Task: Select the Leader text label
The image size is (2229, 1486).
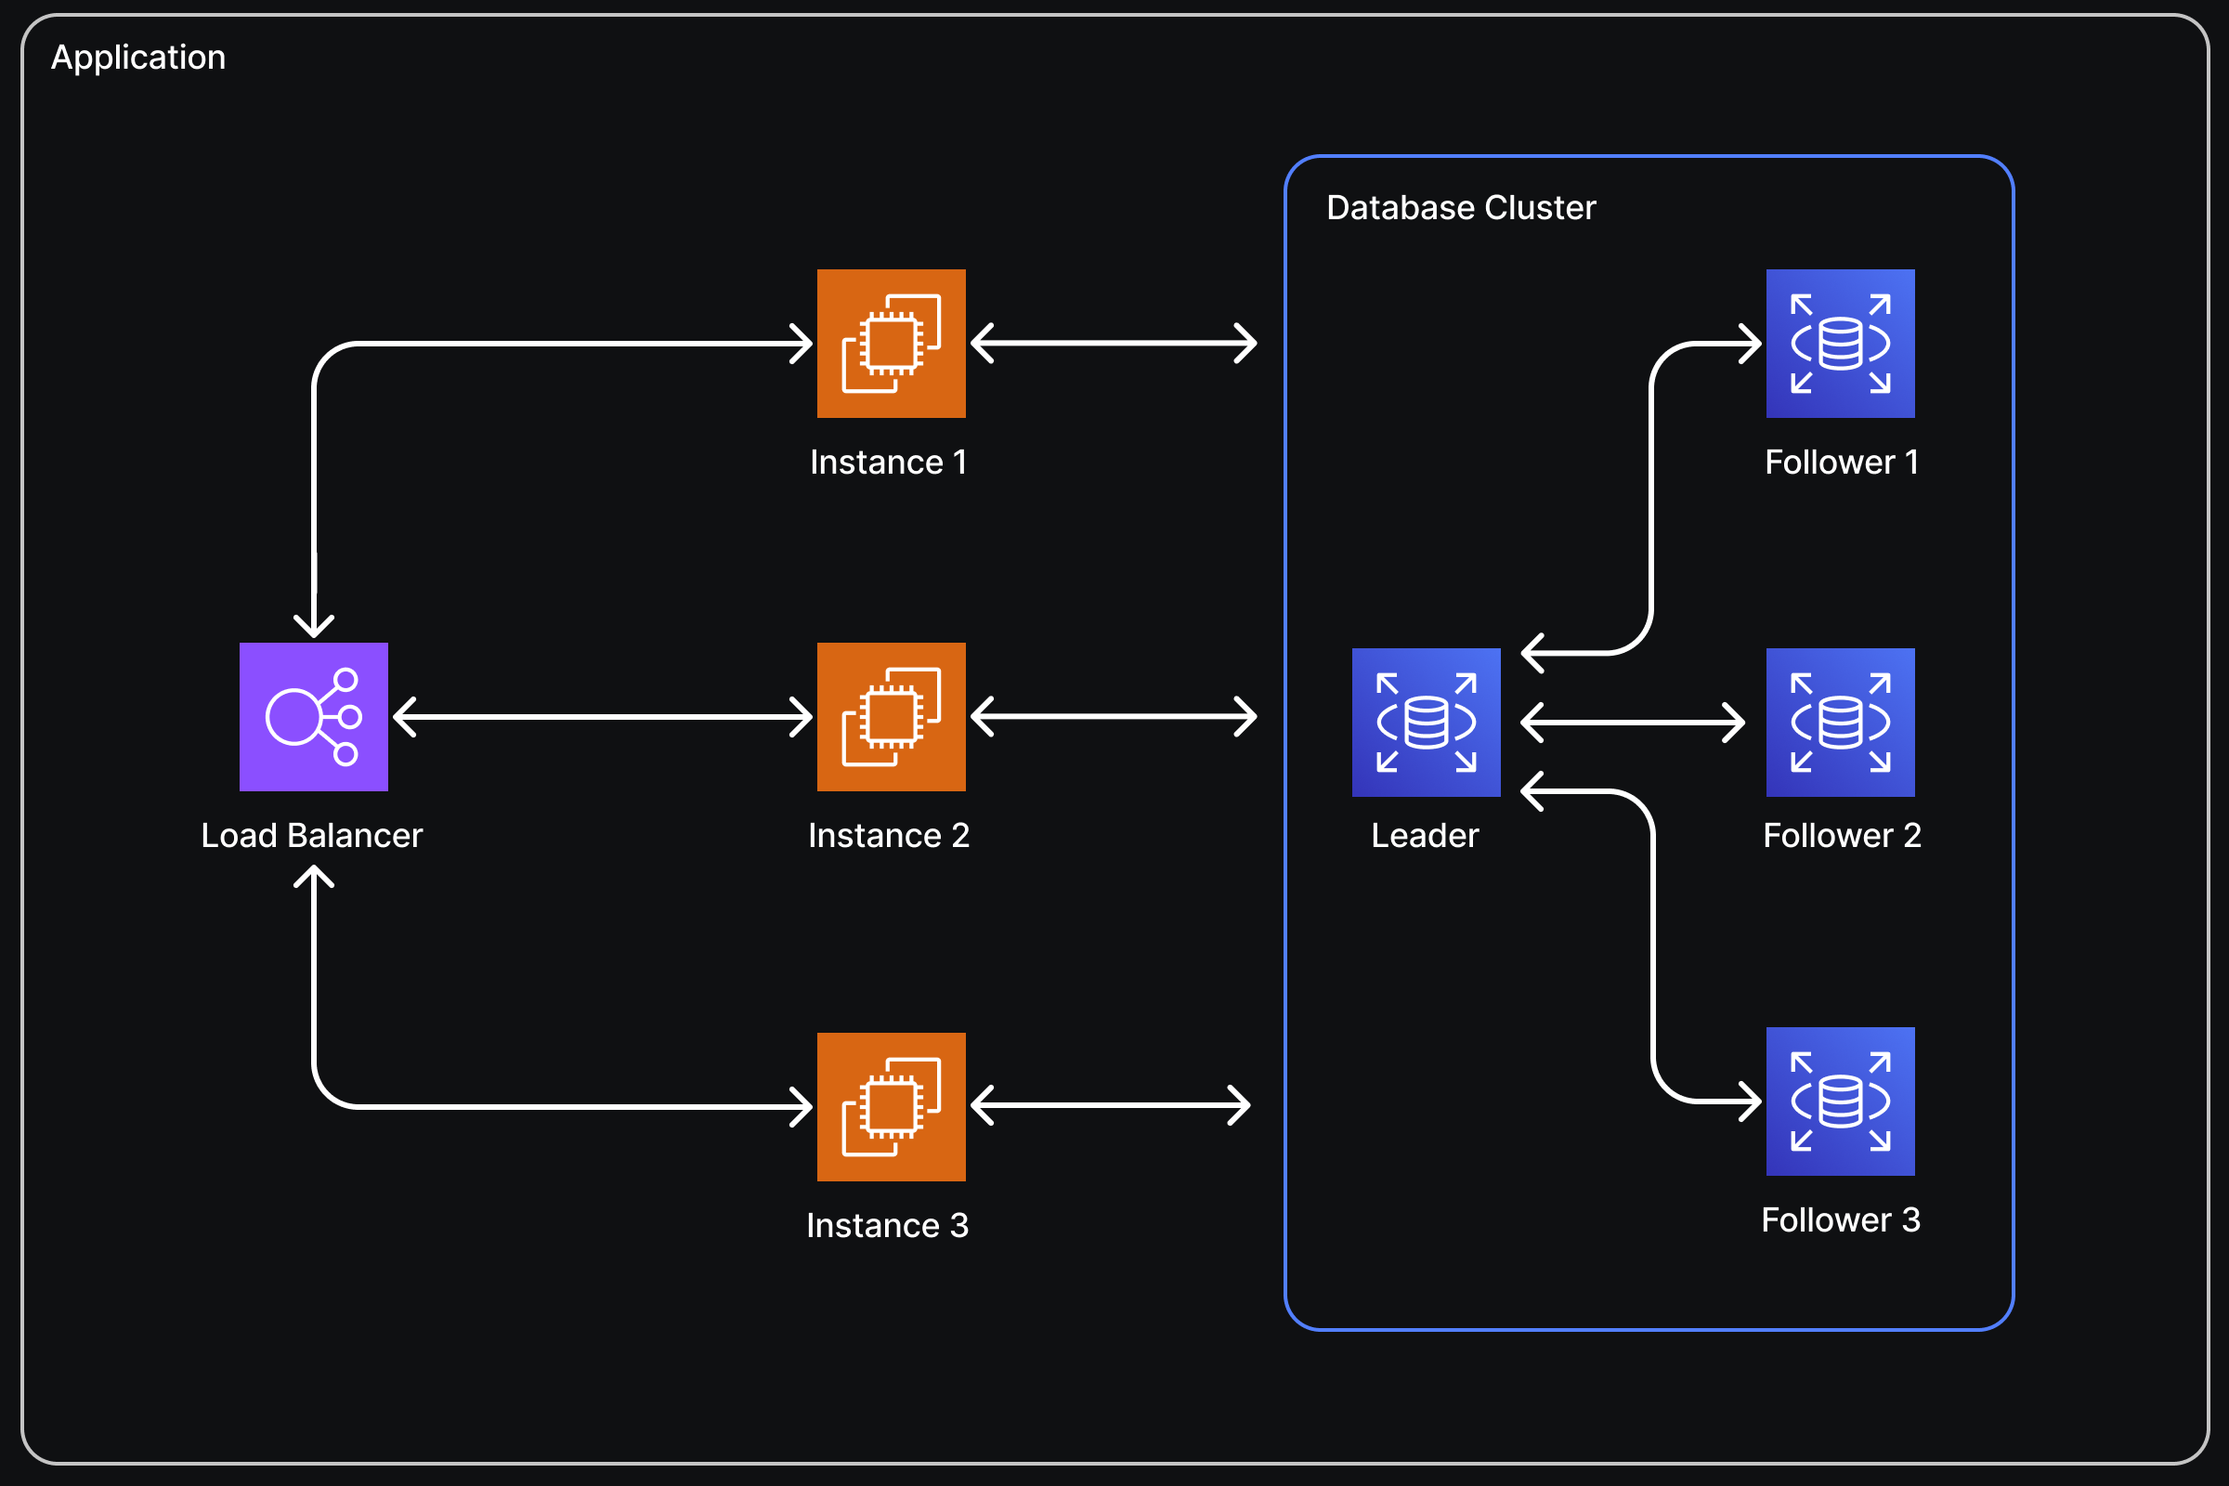Action: [1425, 836]
